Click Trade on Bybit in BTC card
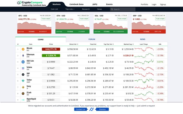Viewport: 183px width, 114px height. pos(46,19)
